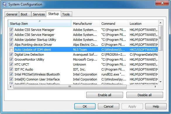Click vertical scrollbar up arrow

pos(160,23)
